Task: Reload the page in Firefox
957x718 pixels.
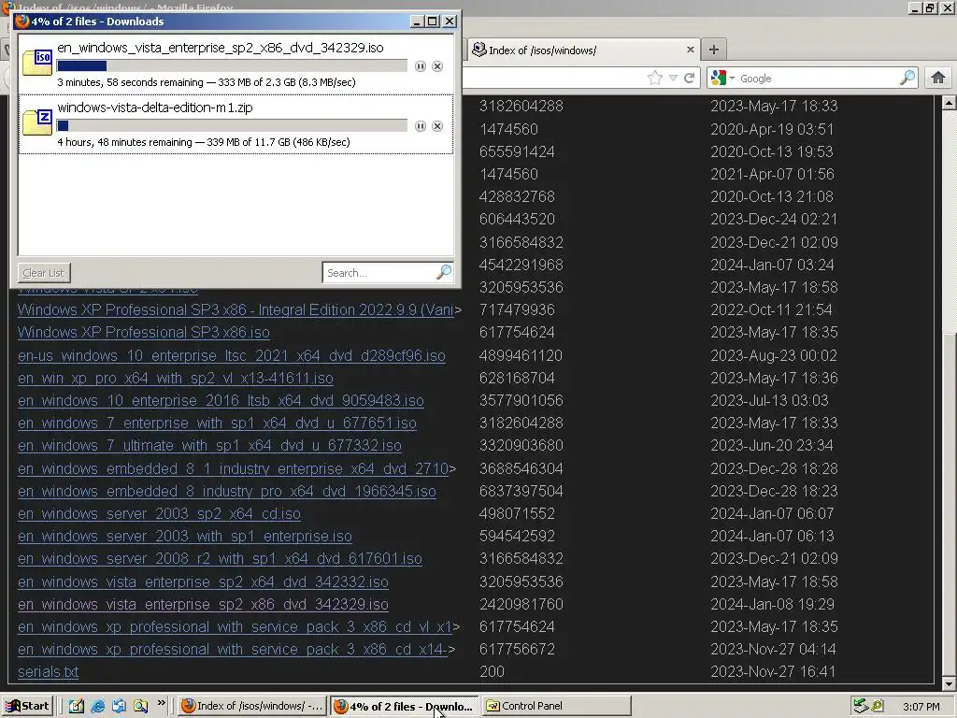Action: (x=690, y=79)
